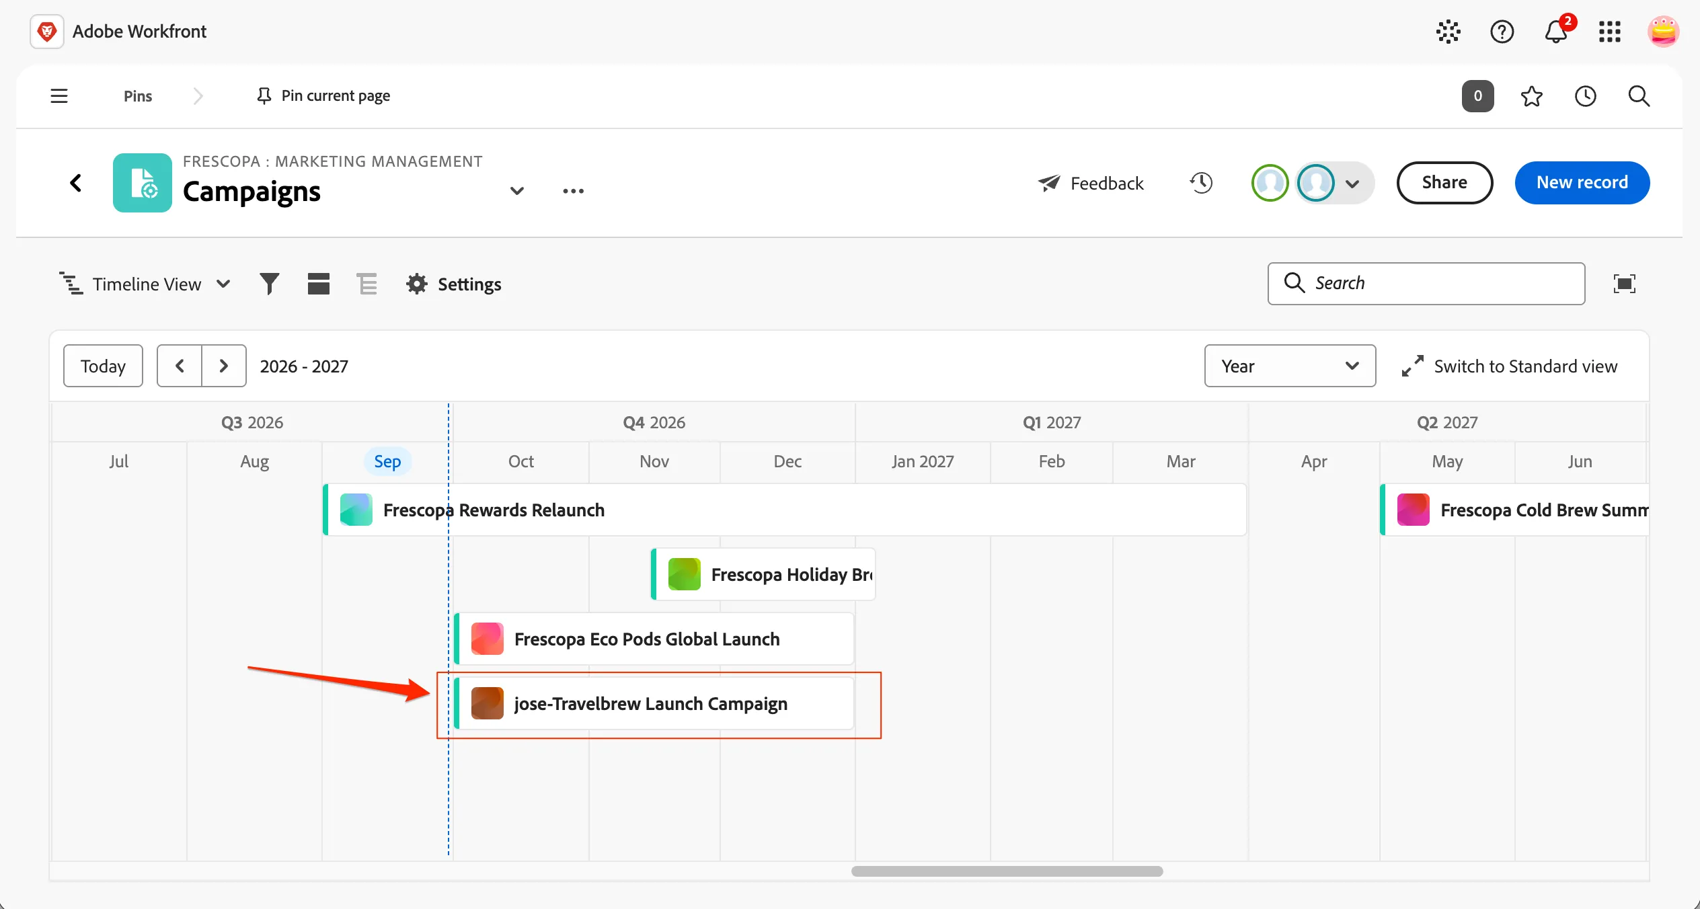Click the New record button
1700x909 pixels.
(x=1582, y=182)
